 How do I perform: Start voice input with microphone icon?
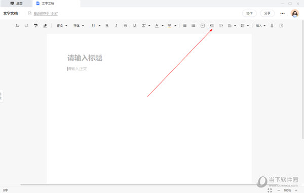(272, 25)
